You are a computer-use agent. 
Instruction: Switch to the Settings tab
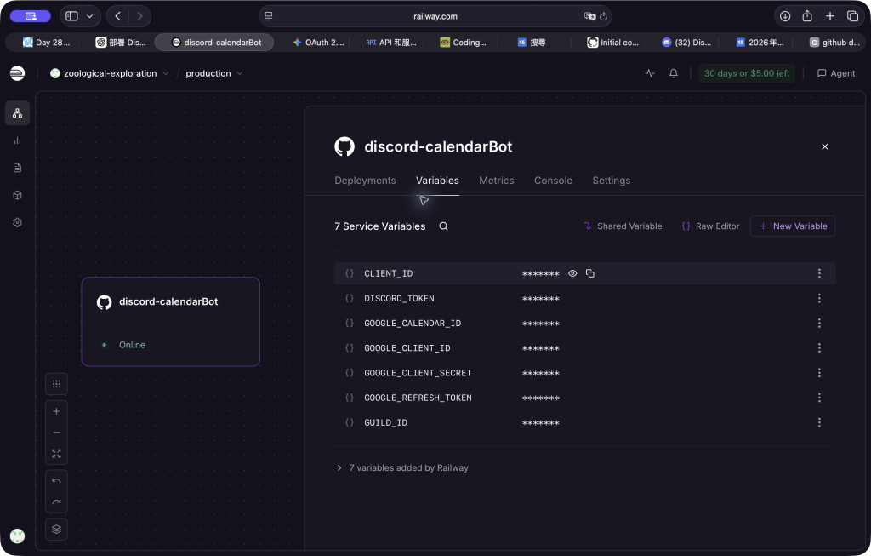pos(611,181)
